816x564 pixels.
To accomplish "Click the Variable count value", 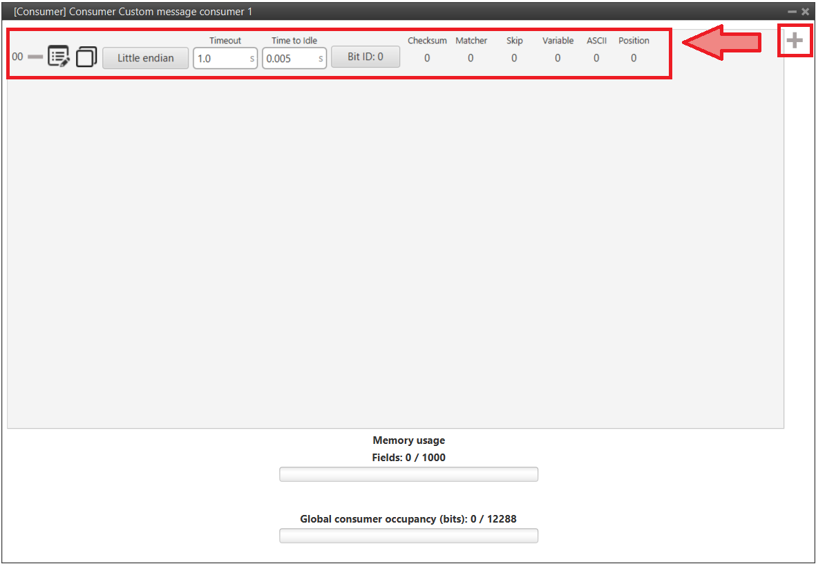I will 558,58.
